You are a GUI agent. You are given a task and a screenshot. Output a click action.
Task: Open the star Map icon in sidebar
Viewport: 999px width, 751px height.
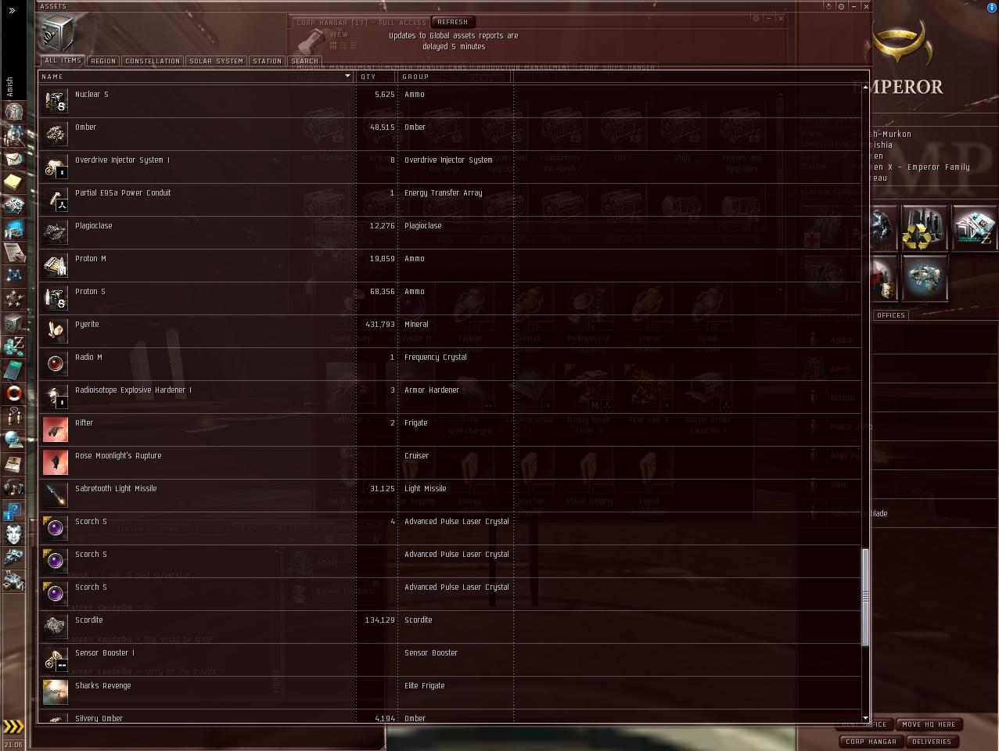14,276
